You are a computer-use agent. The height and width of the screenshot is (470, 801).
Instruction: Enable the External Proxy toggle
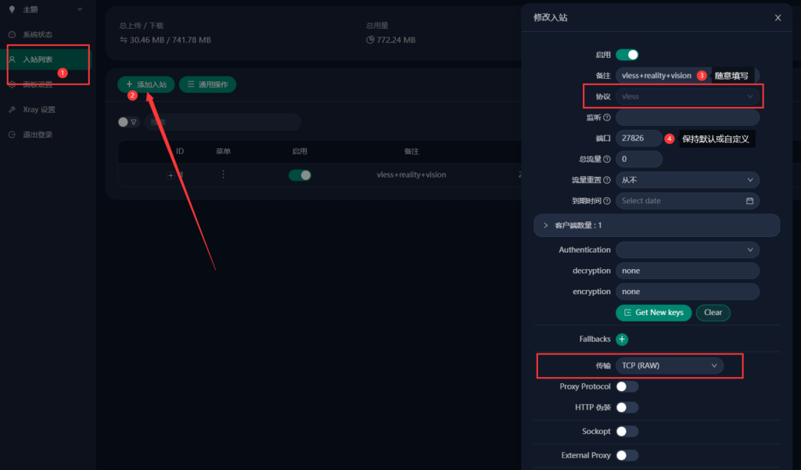click(x=627, y=455)
